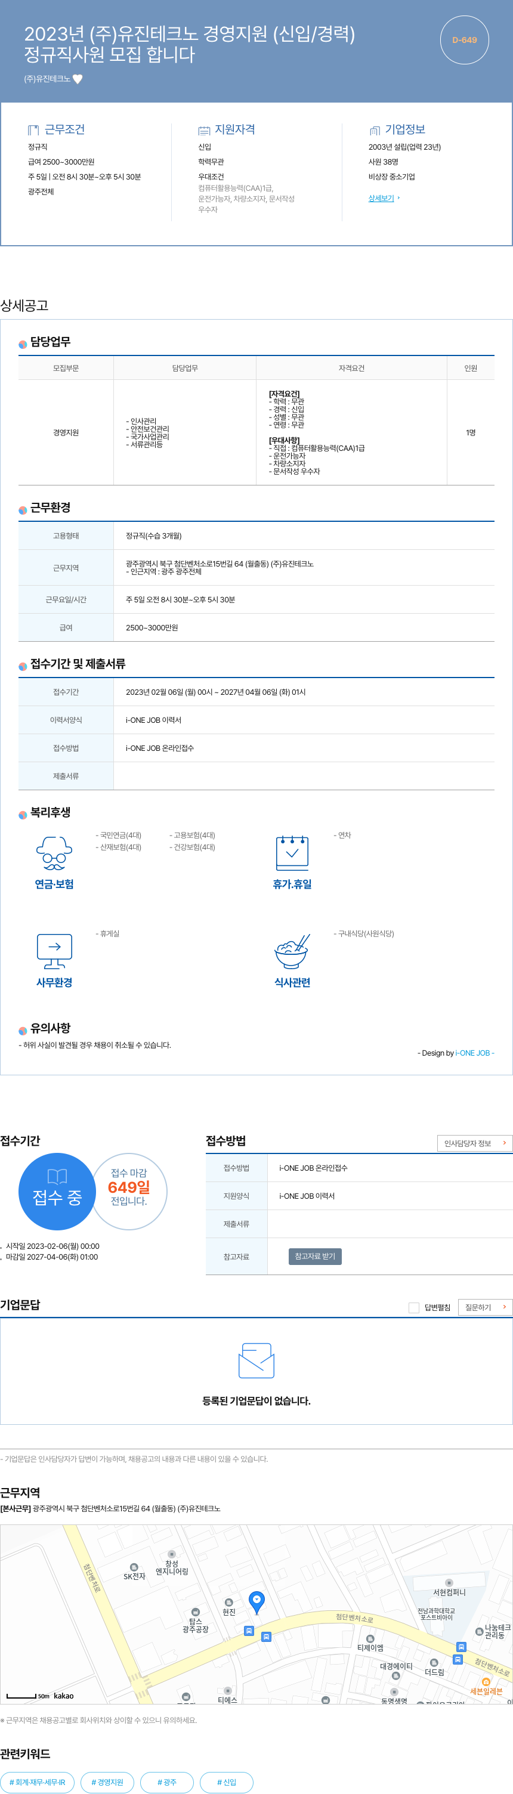Click the 지원자격 section icon
The width and height of the screenshot is (513, 1794).
click(x=203, y=130)
